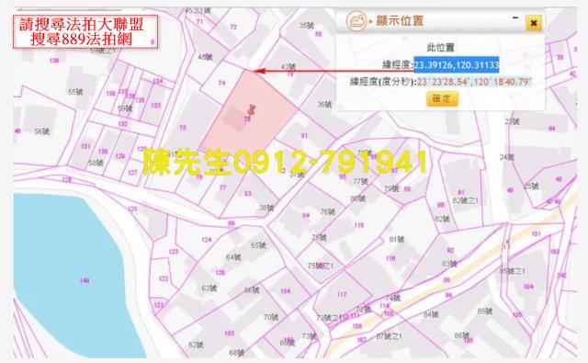Click address label 79號
Screen dimensions: 588x363
(391, 188)
